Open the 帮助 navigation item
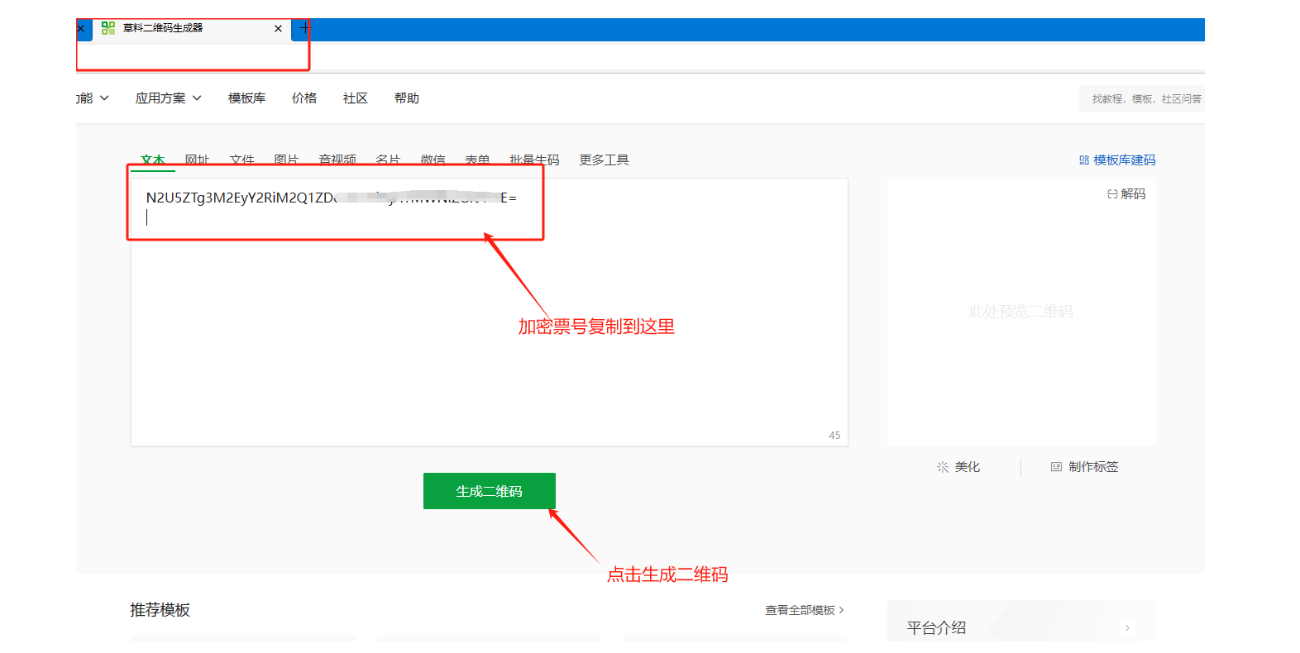This screenshot has height=653, width=1300. [x=406, y=98]
